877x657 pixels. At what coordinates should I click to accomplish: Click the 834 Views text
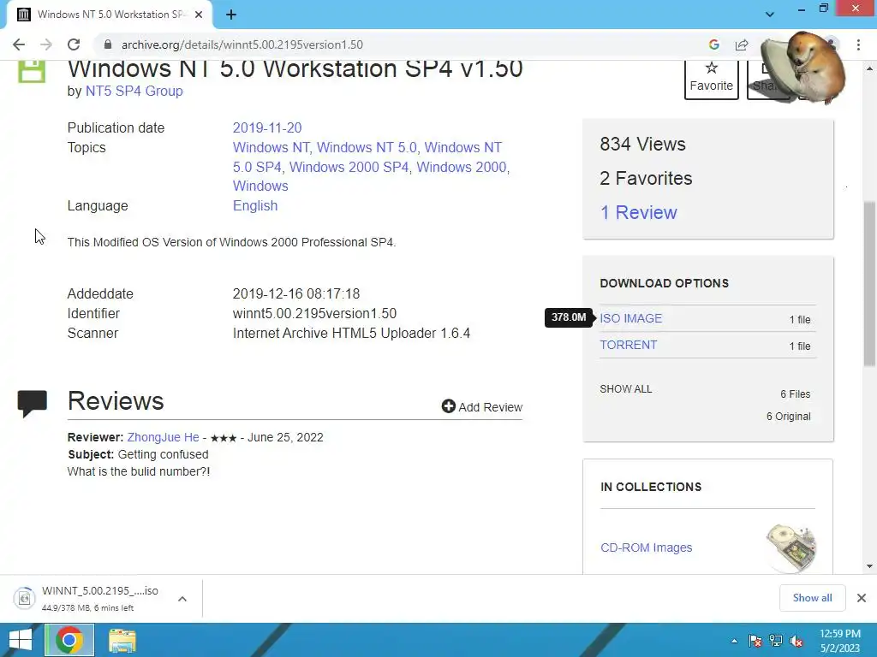click(x=642, y=144)
